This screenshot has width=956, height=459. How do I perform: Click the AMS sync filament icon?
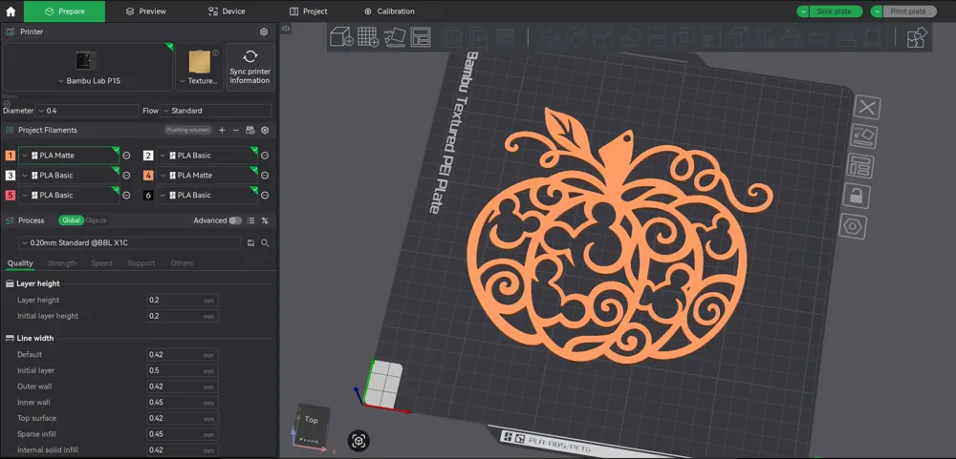(x=250, y=131)
